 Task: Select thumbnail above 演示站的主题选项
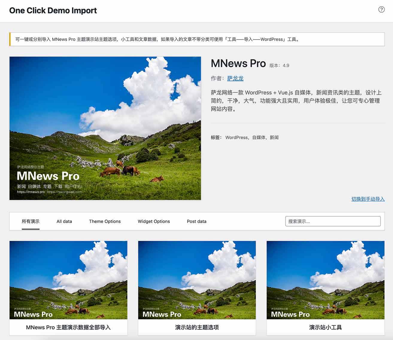coord(197,280)
